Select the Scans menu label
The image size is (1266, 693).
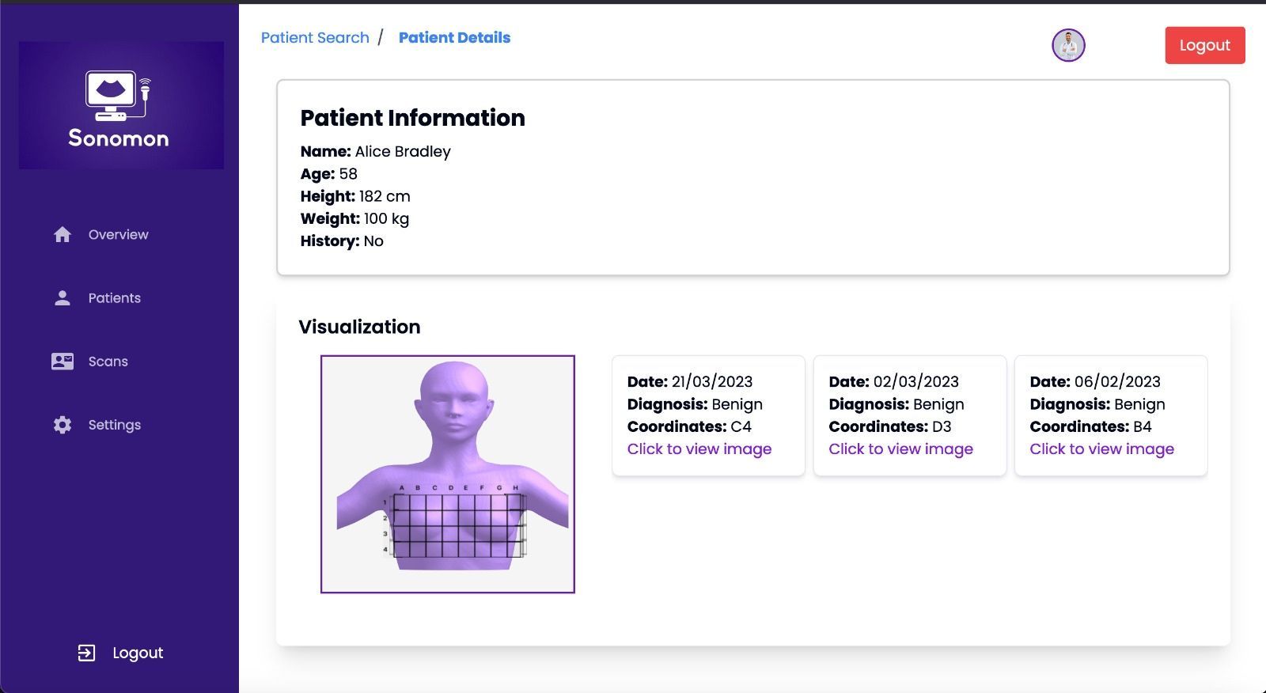tap(108, 362)
